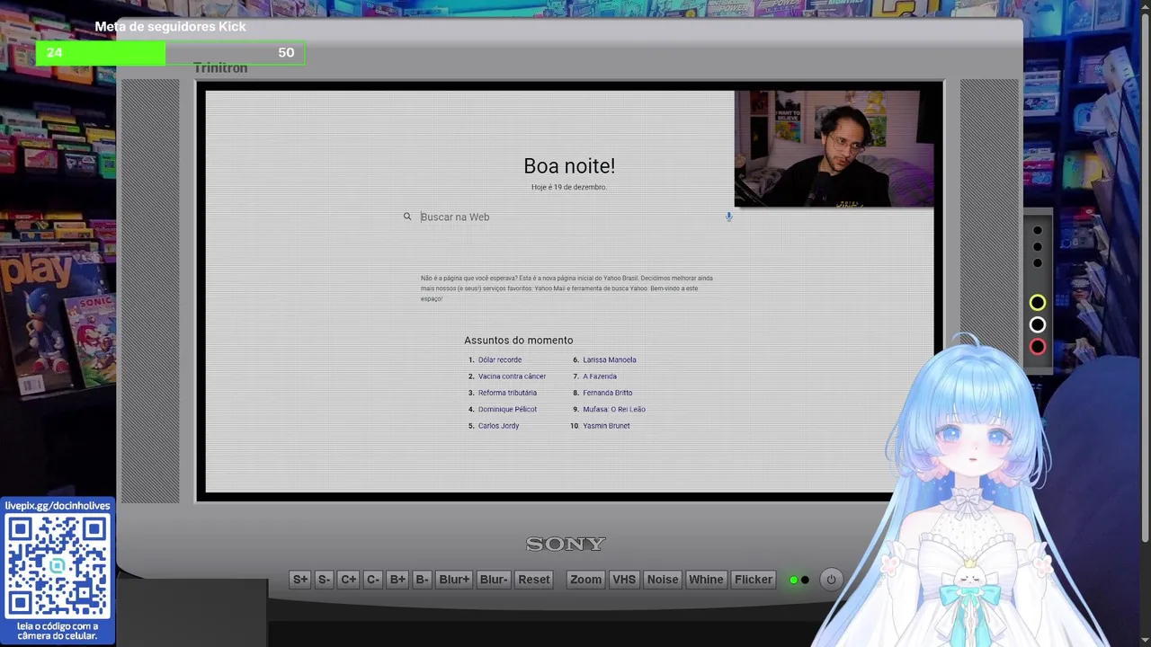This screenshot has height=647, width=1151.
Task: Open the Yasmin Brunet link
Action: point(606,426)
